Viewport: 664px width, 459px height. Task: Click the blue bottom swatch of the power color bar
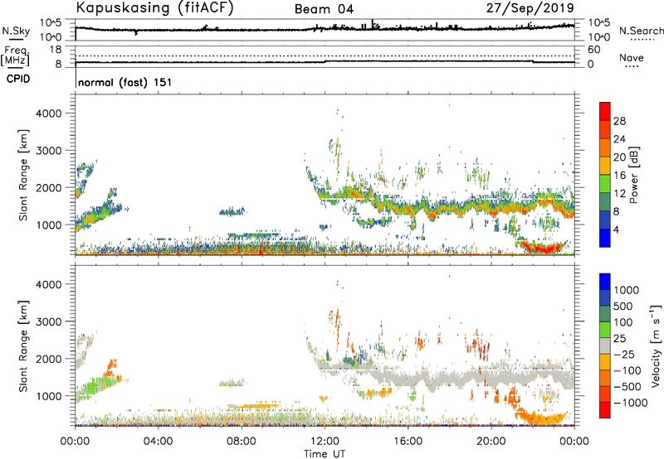point(605,239)
